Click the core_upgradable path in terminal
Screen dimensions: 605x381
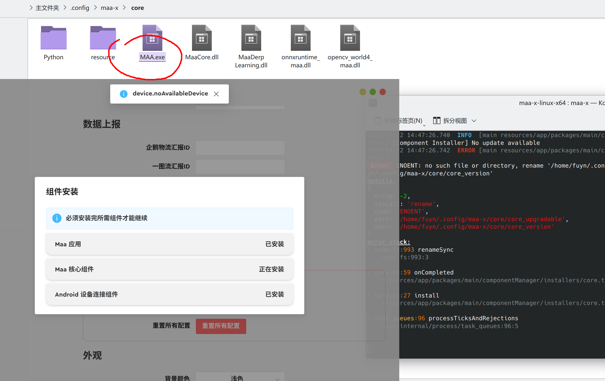point(482,219)
